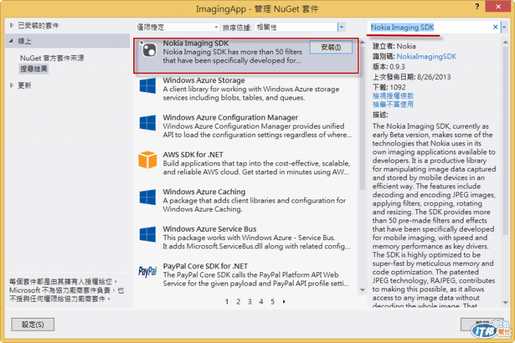
Task: Click the Windows Azure Caching logo icon
Action: (147, 198)
